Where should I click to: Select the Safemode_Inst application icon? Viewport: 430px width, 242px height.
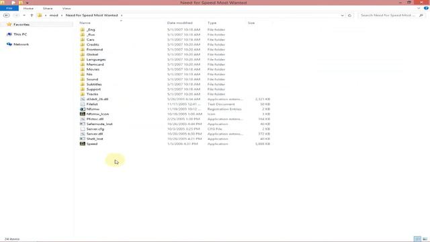coord(82,124)
